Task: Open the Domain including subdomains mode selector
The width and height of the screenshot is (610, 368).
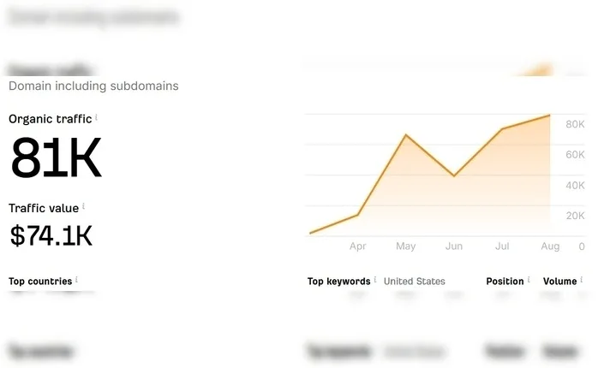Action: click(x=93, y=86)
